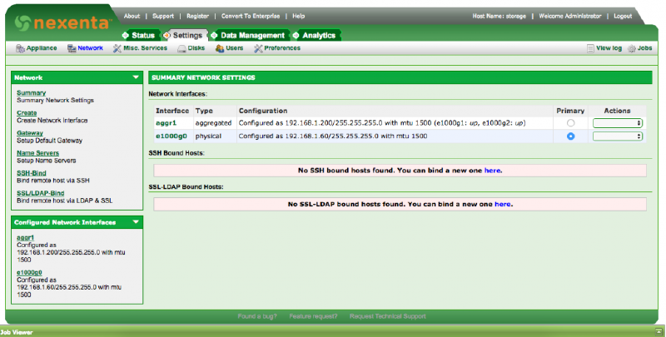
Task: Expand the Job Viewer bar button
Action: click(x=659, y=331)
